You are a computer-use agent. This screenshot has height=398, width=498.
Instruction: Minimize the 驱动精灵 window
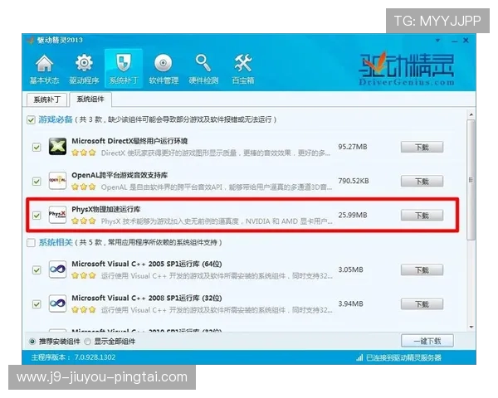455,41
